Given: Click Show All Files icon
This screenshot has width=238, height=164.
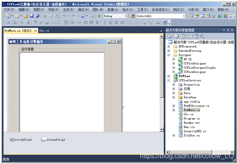Looking at the screenshot, I should [x=177, y=36].
